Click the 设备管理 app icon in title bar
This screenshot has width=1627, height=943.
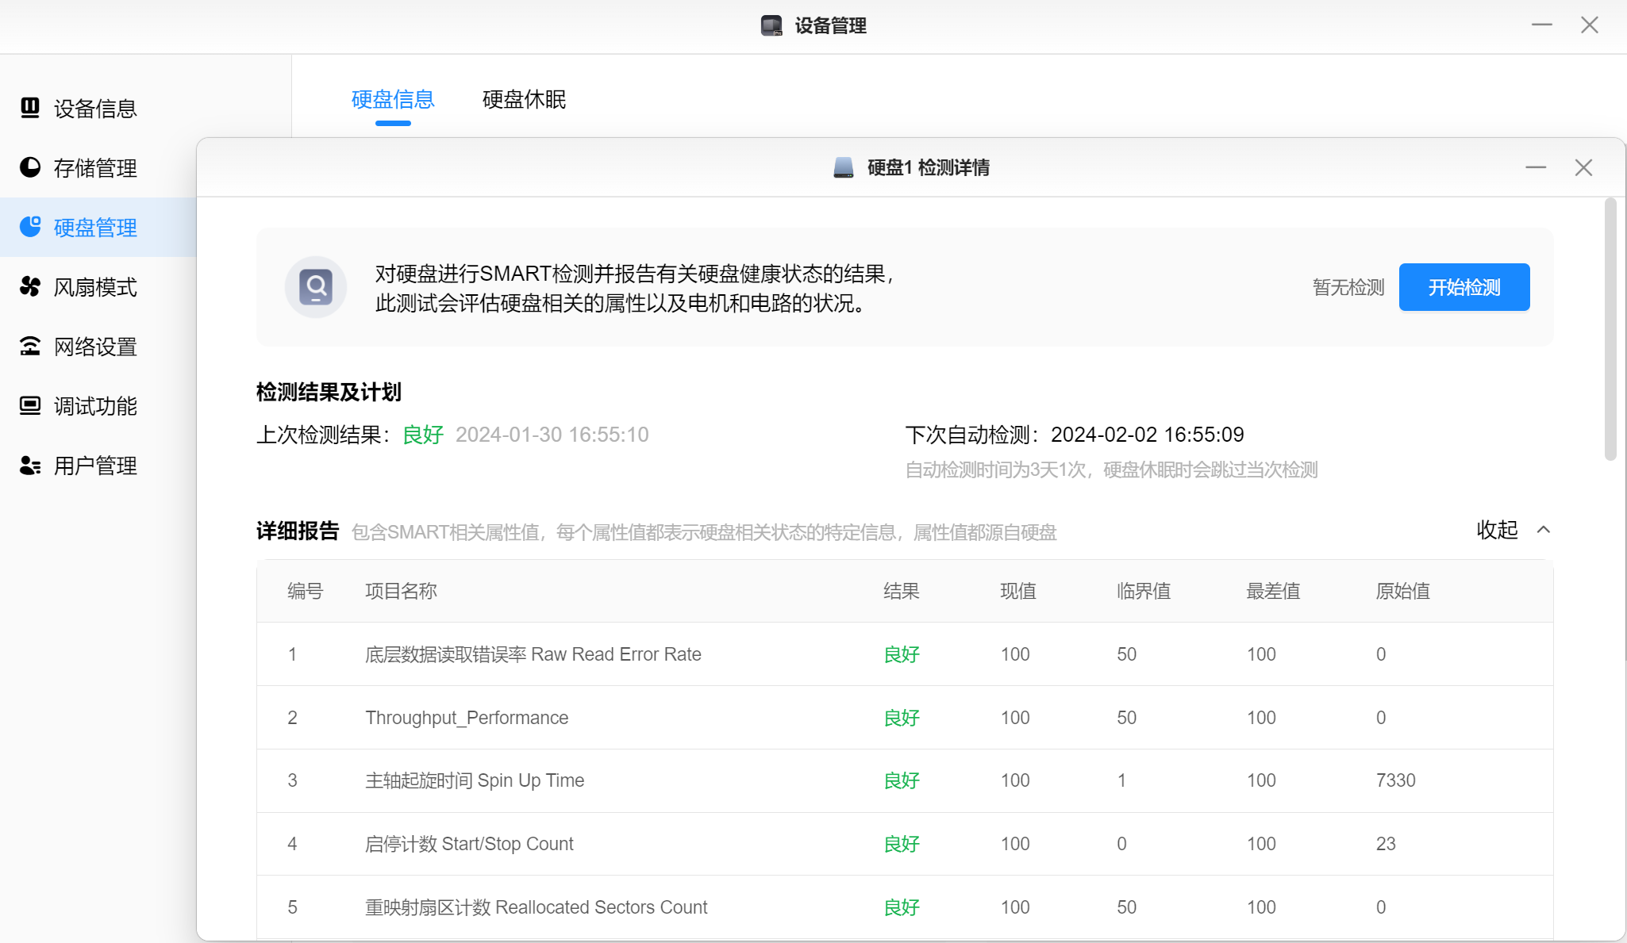[x=771, y=25]
